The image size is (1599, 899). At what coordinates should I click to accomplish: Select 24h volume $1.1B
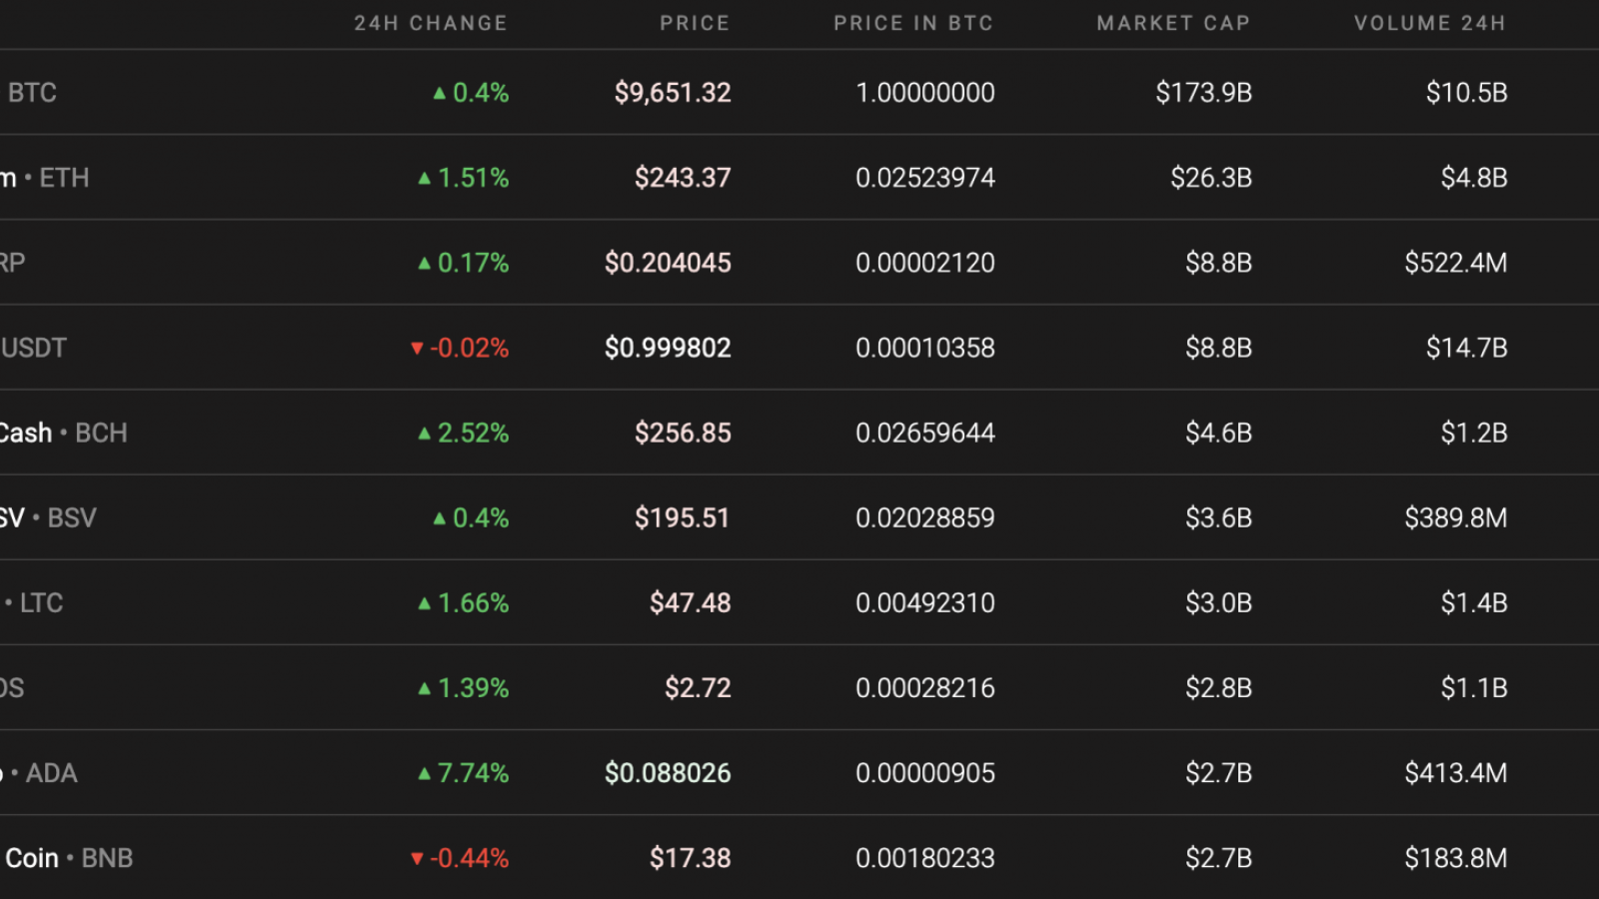1474,687
